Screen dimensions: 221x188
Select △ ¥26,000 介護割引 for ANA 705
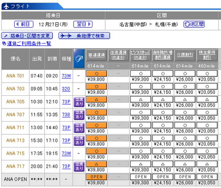tap(185, 99)
